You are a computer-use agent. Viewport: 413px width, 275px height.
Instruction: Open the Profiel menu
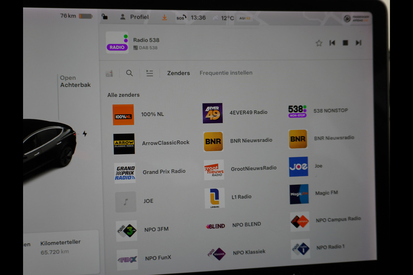tap(134, 17)
